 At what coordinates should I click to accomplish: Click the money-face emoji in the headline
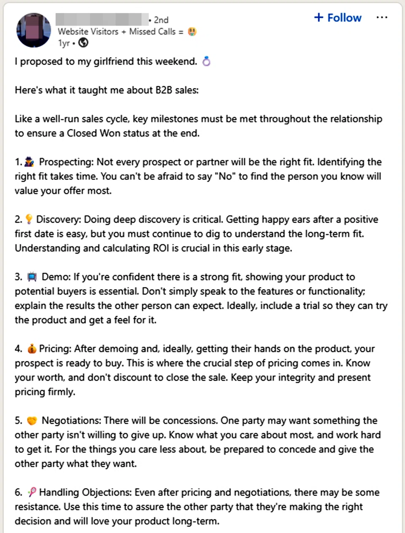pos(192,32)
